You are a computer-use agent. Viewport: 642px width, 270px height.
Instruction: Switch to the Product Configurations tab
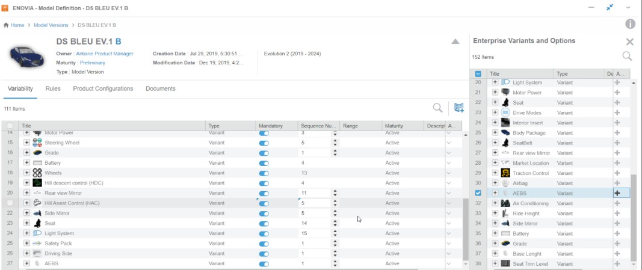point(103,88)
